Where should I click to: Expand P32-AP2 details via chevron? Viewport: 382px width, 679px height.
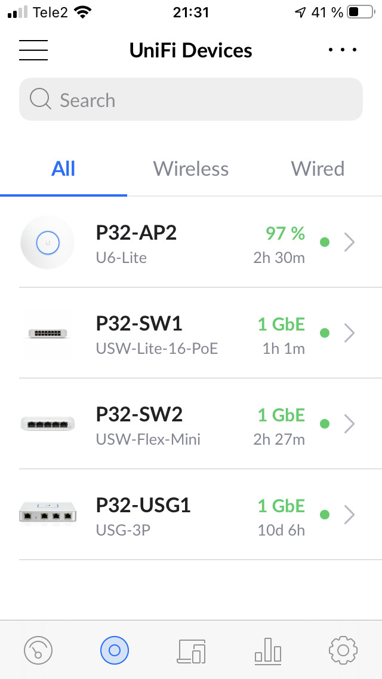(350, 242)
